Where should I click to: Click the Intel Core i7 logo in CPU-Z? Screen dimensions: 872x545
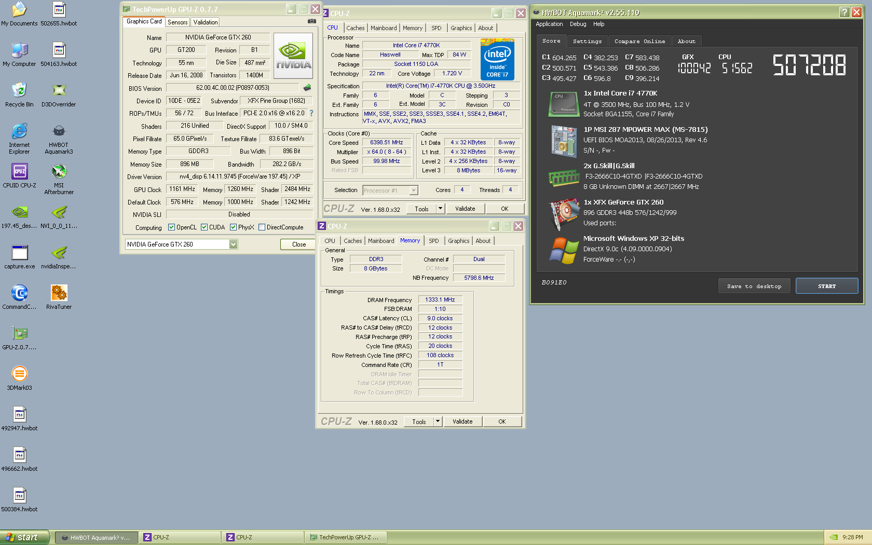[497, 60]
